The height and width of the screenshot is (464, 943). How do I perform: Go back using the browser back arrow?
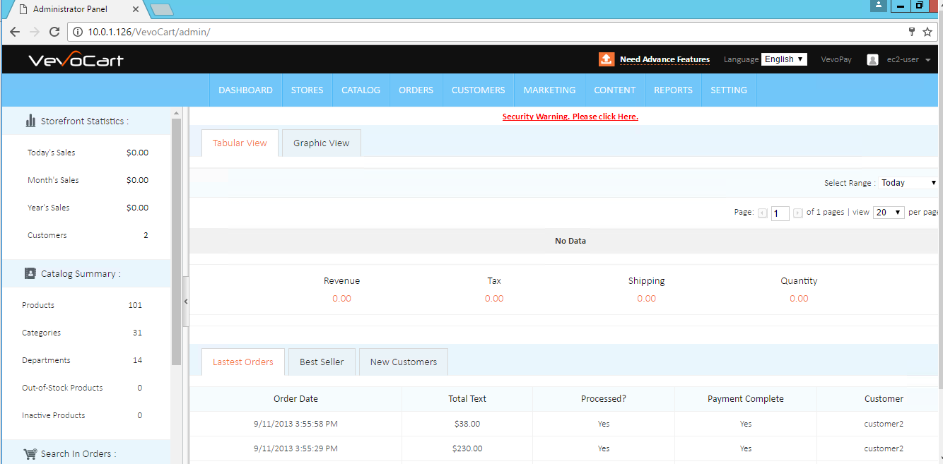[x=15, y=32]
